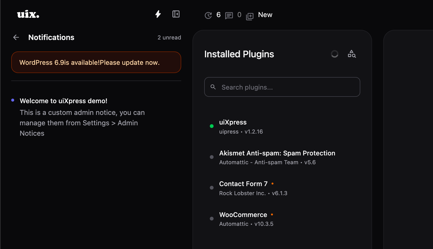The width and height of the screenshot is (433, 249).
Task: Toggle the WooCommerce inactive status dot
Action: click(x=212, y=219)
